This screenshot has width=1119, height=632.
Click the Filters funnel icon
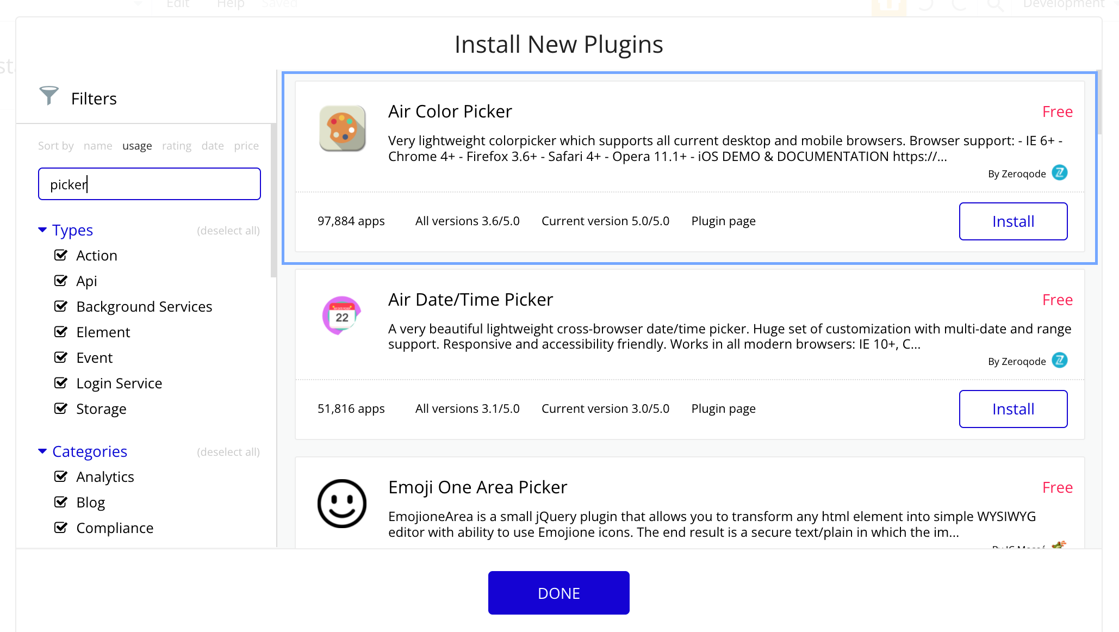(x=49, y=96)
